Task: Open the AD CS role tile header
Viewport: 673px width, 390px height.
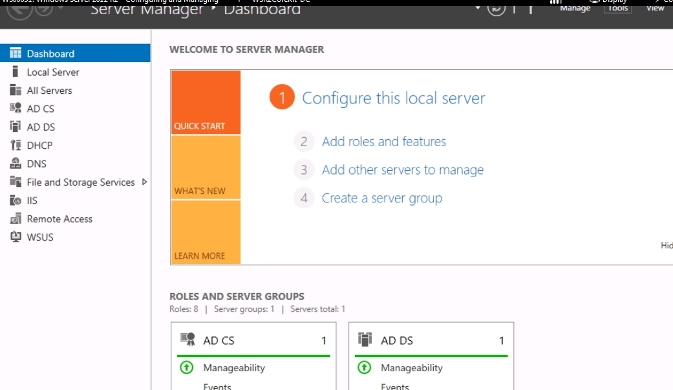Action: [253, 340]
